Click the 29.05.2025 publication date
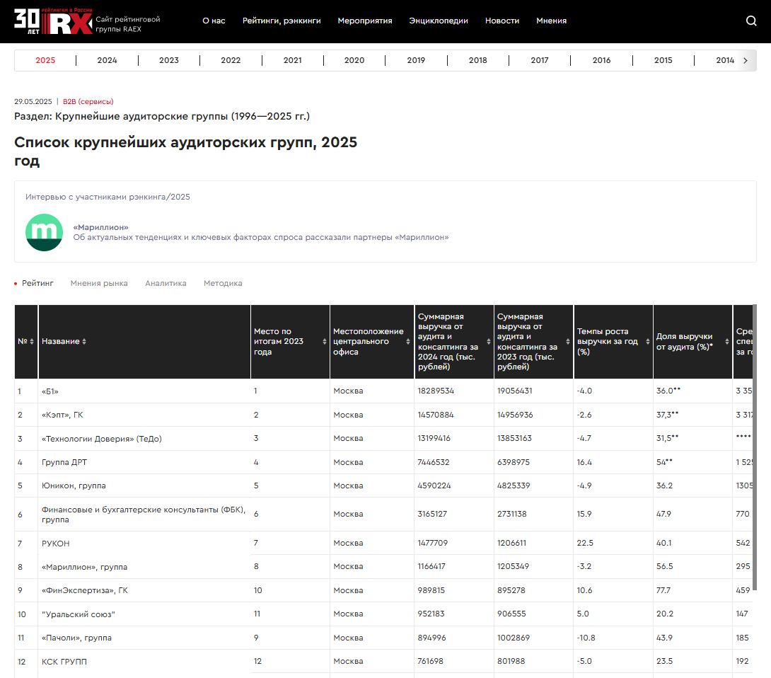Viewport: 771px width, 678px height. click(33, 101)
